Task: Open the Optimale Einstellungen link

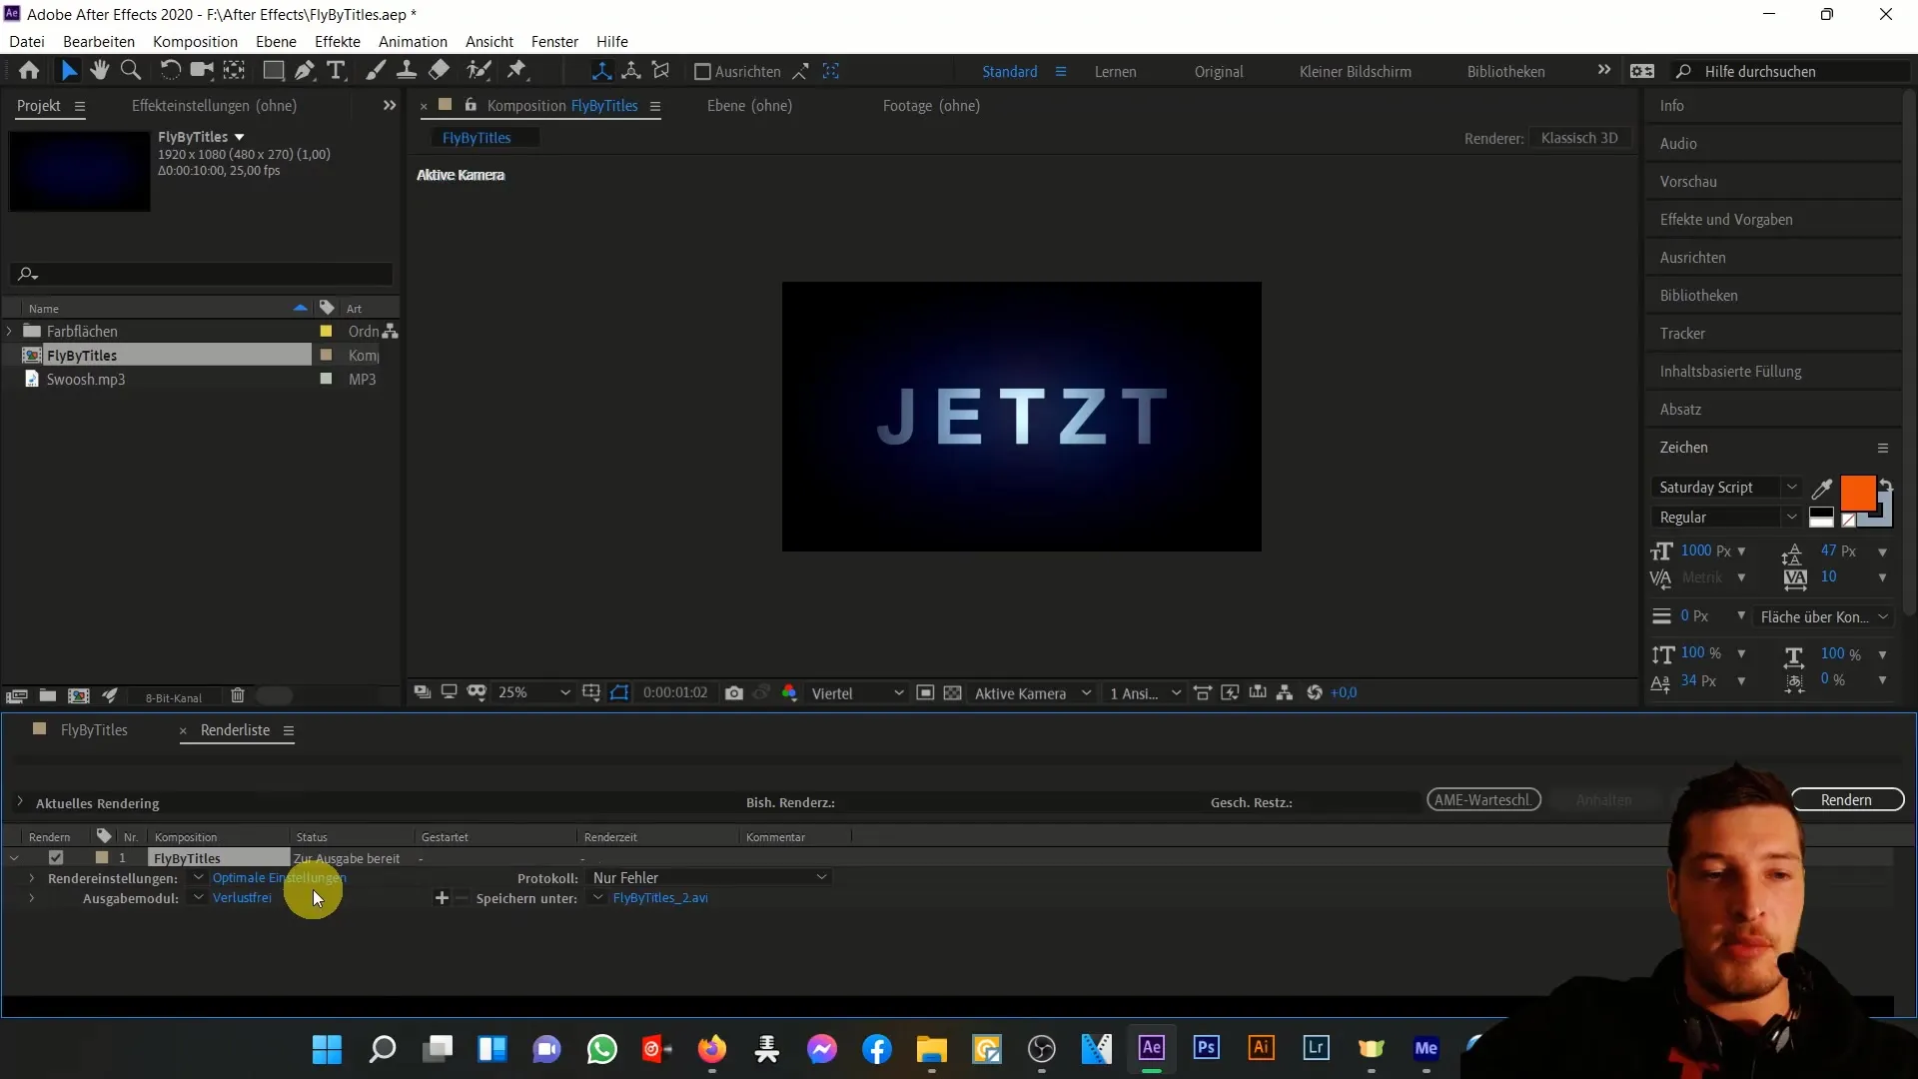Action: pyautogui.click(x=279, y=878)
